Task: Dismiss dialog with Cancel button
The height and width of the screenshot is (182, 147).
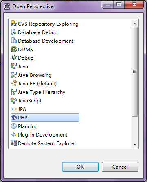Action: click(120, 167)
